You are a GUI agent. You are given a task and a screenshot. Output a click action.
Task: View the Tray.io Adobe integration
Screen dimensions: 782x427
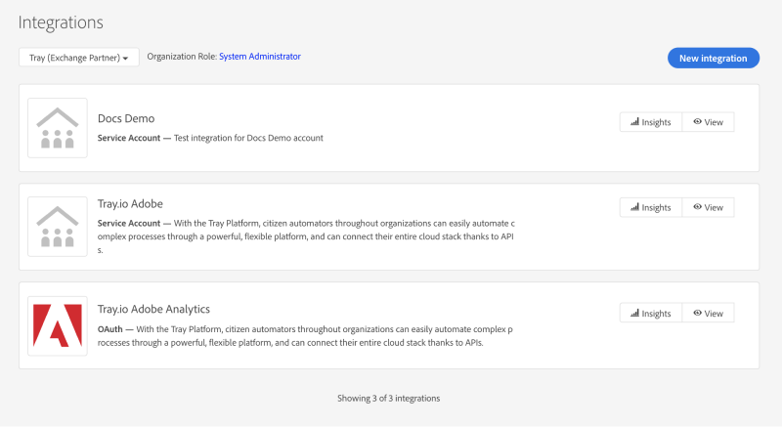[708, 207]
